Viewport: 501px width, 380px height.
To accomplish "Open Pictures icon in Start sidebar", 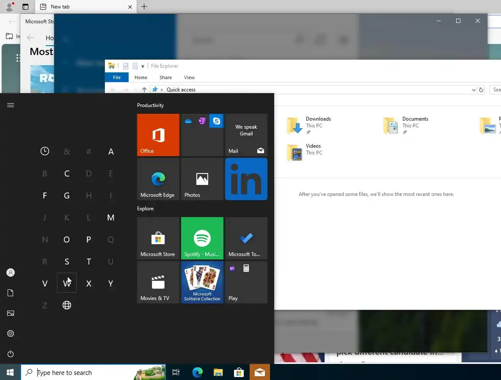I will tap(11, 313).
